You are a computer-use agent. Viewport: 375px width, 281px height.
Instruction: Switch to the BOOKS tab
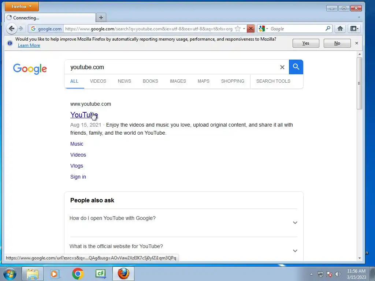coord(151,81)
